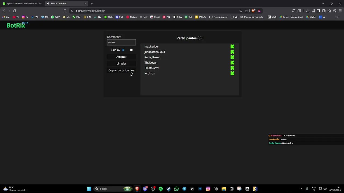
Task: Click the Sub X2 info icon
Action: 123,50
